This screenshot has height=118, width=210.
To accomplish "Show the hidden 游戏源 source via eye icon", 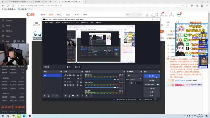I will tap(78, 82).
